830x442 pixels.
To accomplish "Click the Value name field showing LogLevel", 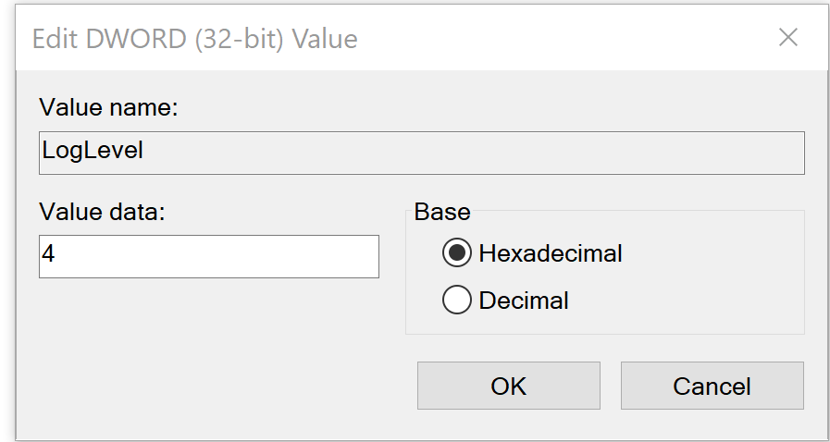I will click(421, 153).
